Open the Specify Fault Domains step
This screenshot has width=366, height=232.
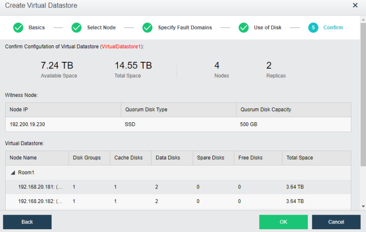(x=184, y=28)
